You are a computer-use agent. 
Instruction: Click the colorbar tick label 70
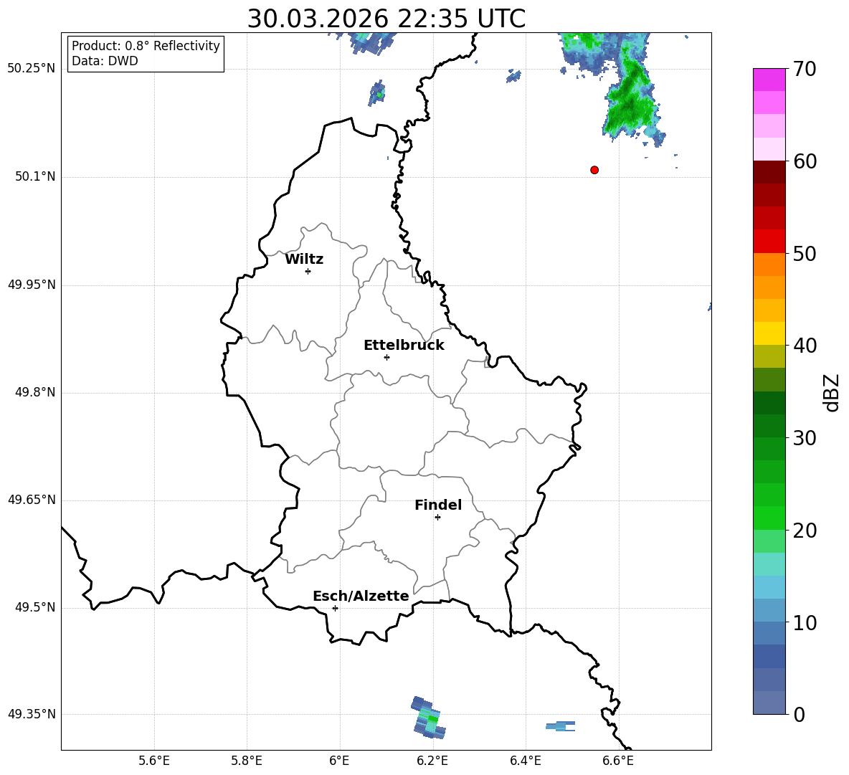pos(805,69)
